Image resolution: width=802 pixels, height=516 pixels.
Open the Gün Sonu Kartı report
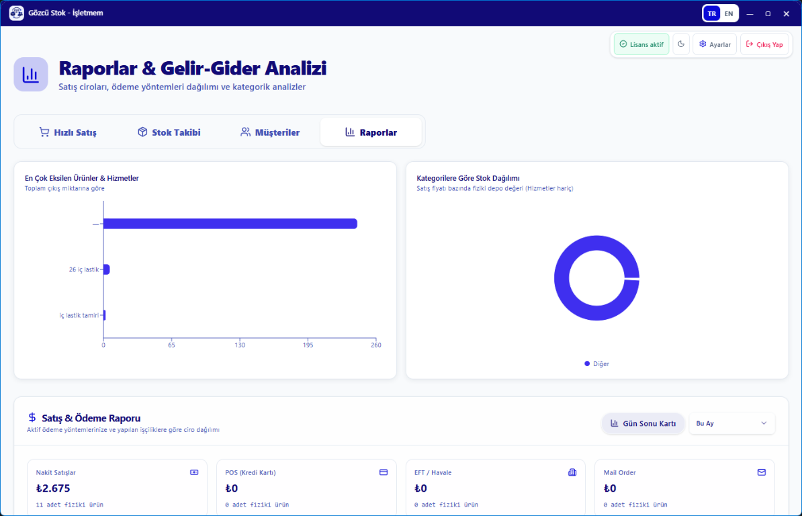(643, 423)
